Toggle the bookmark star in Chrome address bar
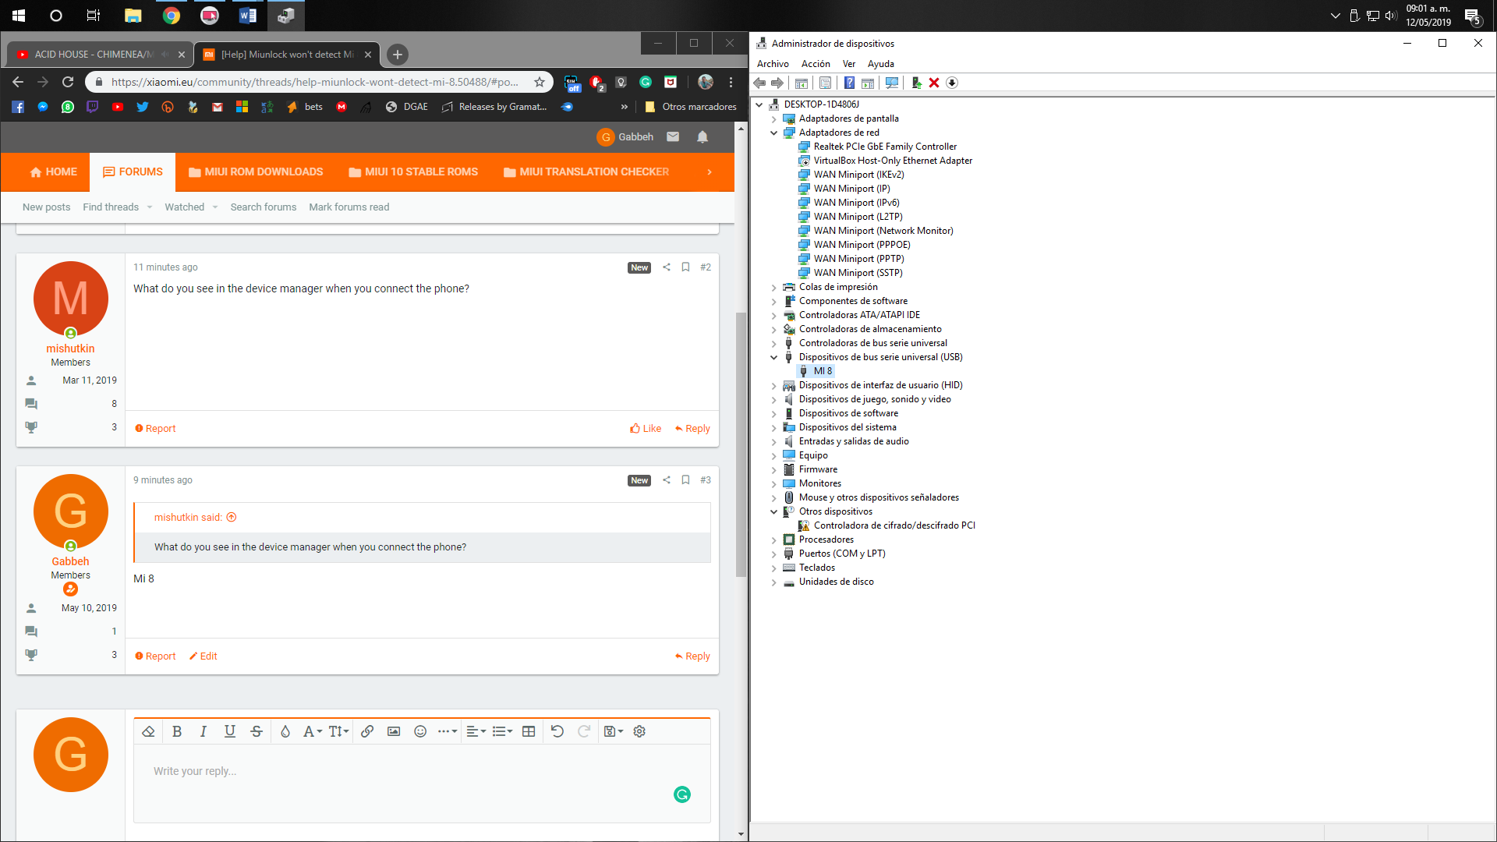 (x=540, y=82)
